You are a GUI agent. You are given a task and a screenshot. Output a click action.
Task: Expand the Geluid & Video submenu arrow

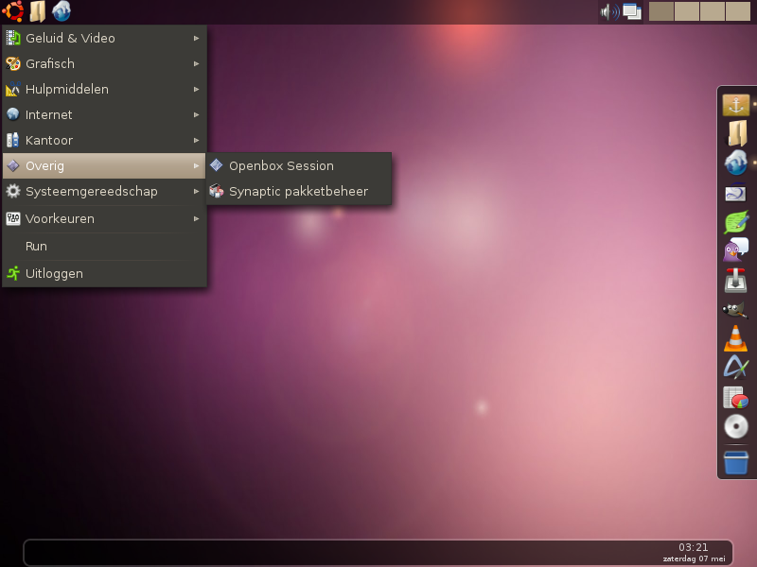(x=197, y=38)
